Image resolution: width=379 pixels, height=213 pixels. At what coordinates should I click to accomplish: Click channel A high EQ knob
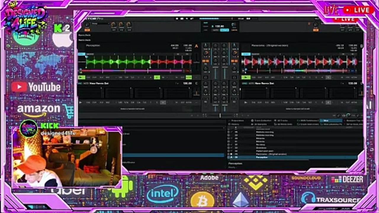tap(215, 46)
